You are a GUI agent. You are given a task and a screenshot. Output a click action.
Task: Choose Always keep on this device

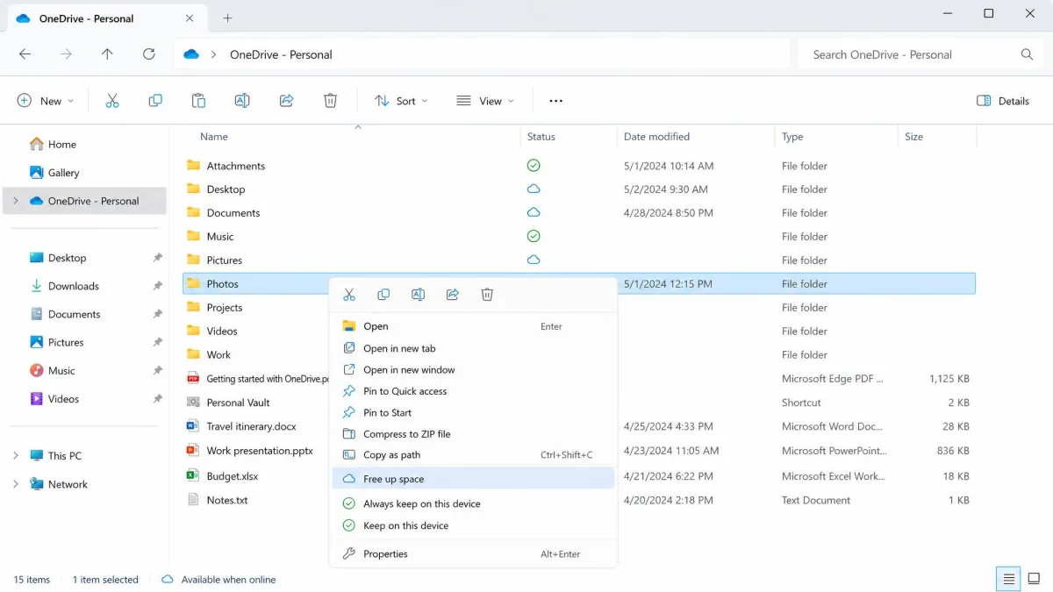(473, 503)
